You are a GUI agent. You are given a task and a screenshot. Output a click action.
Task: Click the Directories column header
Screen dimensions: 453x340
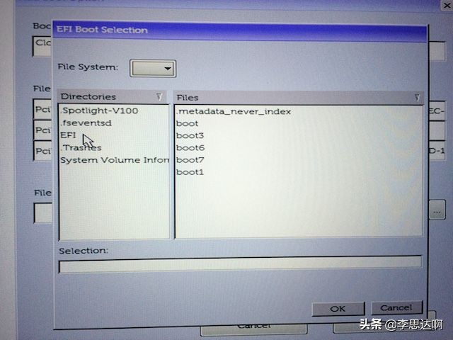(x=113, y=96)
